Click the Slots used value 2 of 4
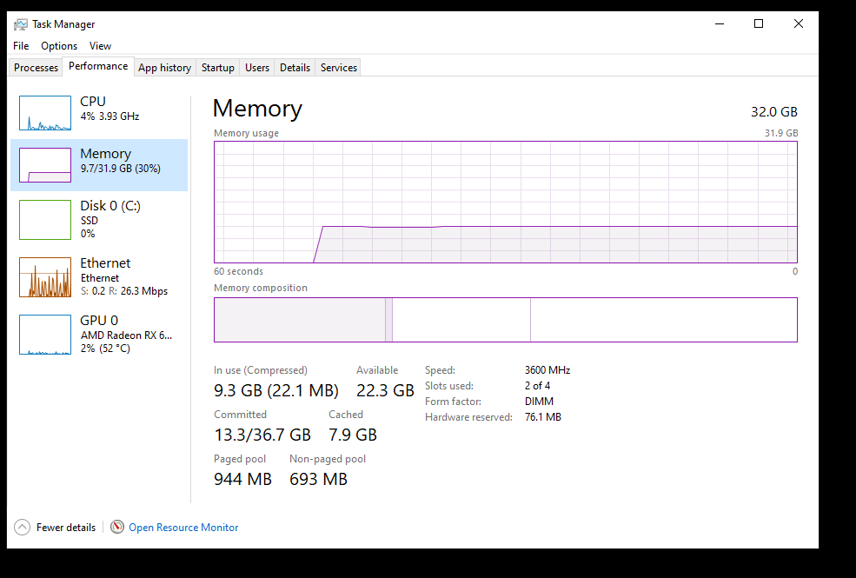Screen dimensions: 856x578 pyautogui.click(x=538, y=386)
